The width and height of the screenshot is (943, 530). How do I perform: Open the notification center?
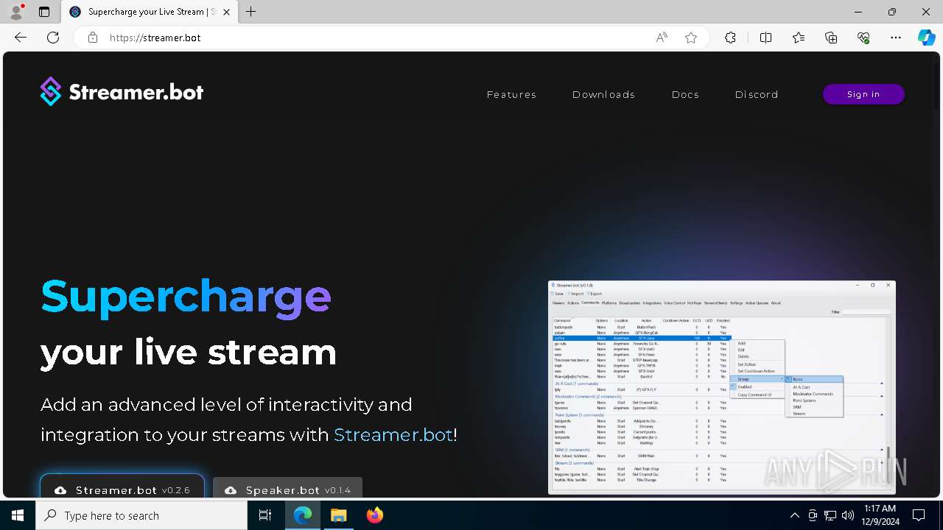coord(919,515)
